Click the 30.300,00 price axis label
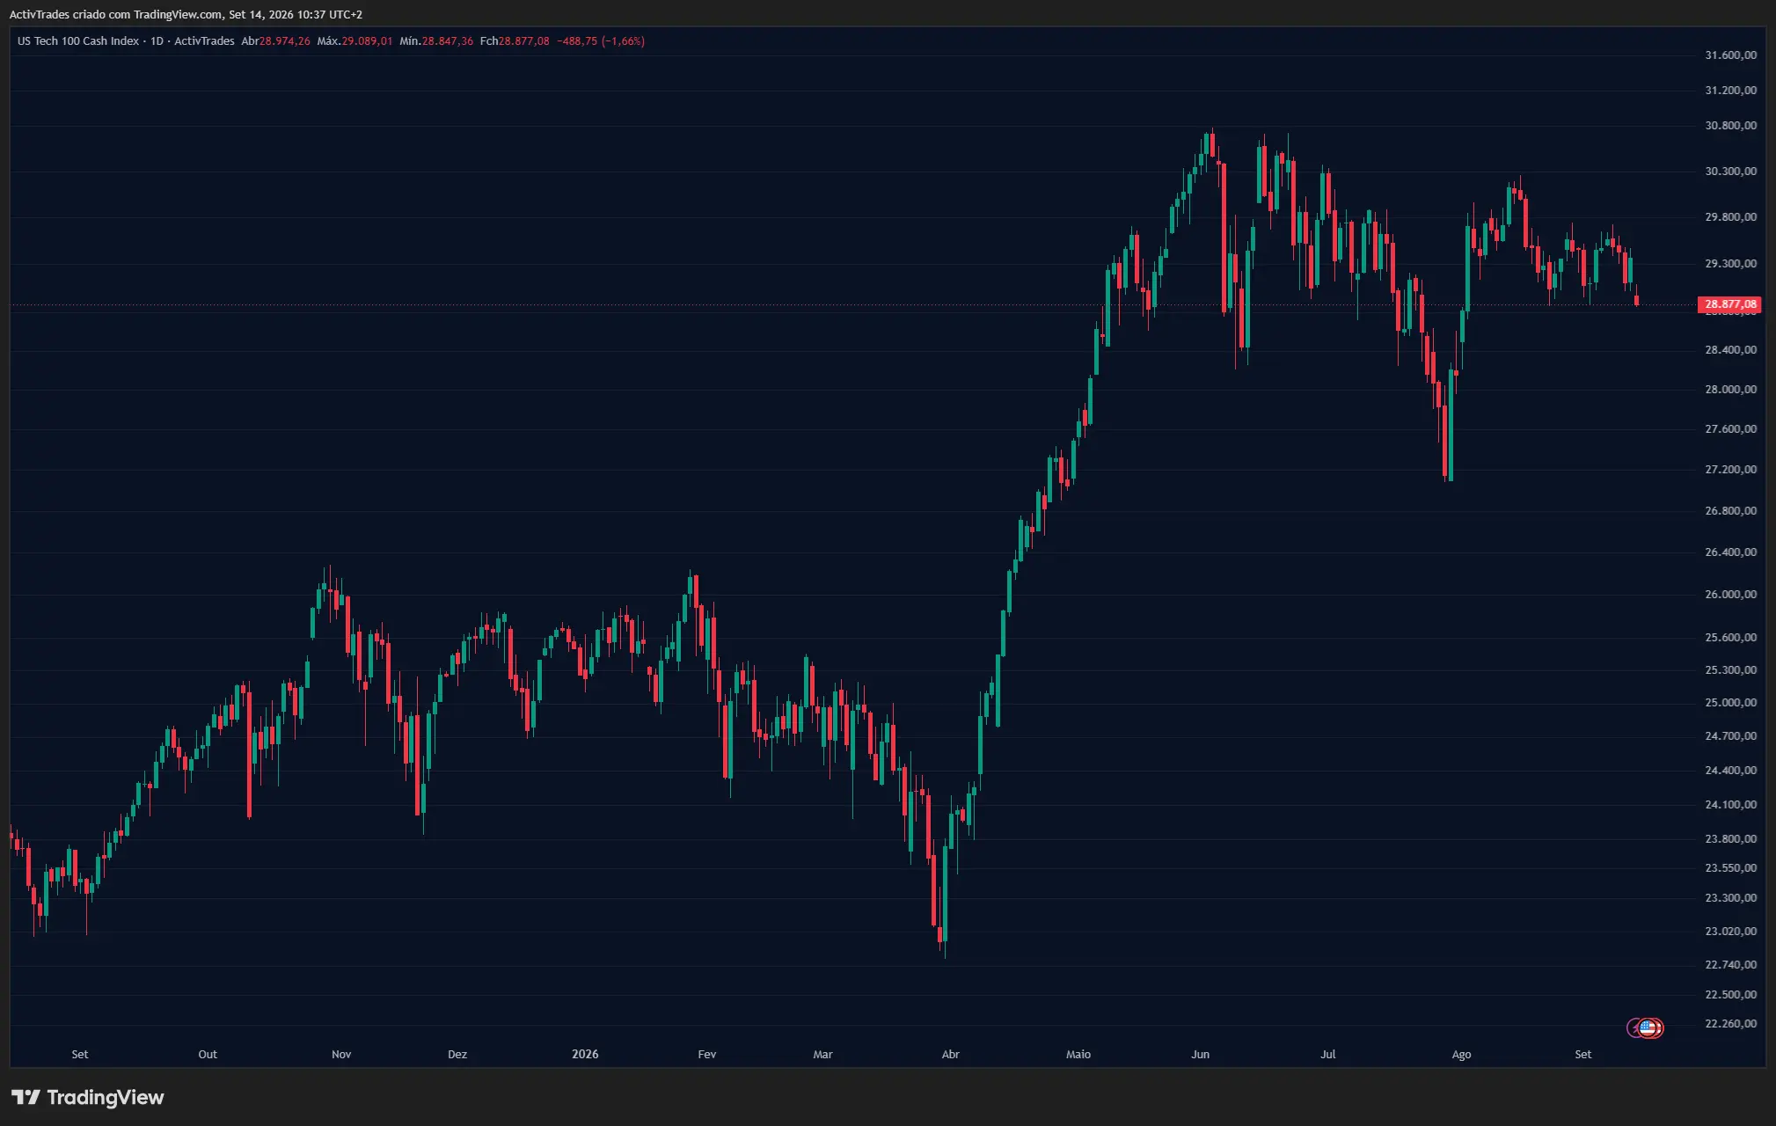The height and width of the screenshot is (1126, 1776). [1730, 172]
